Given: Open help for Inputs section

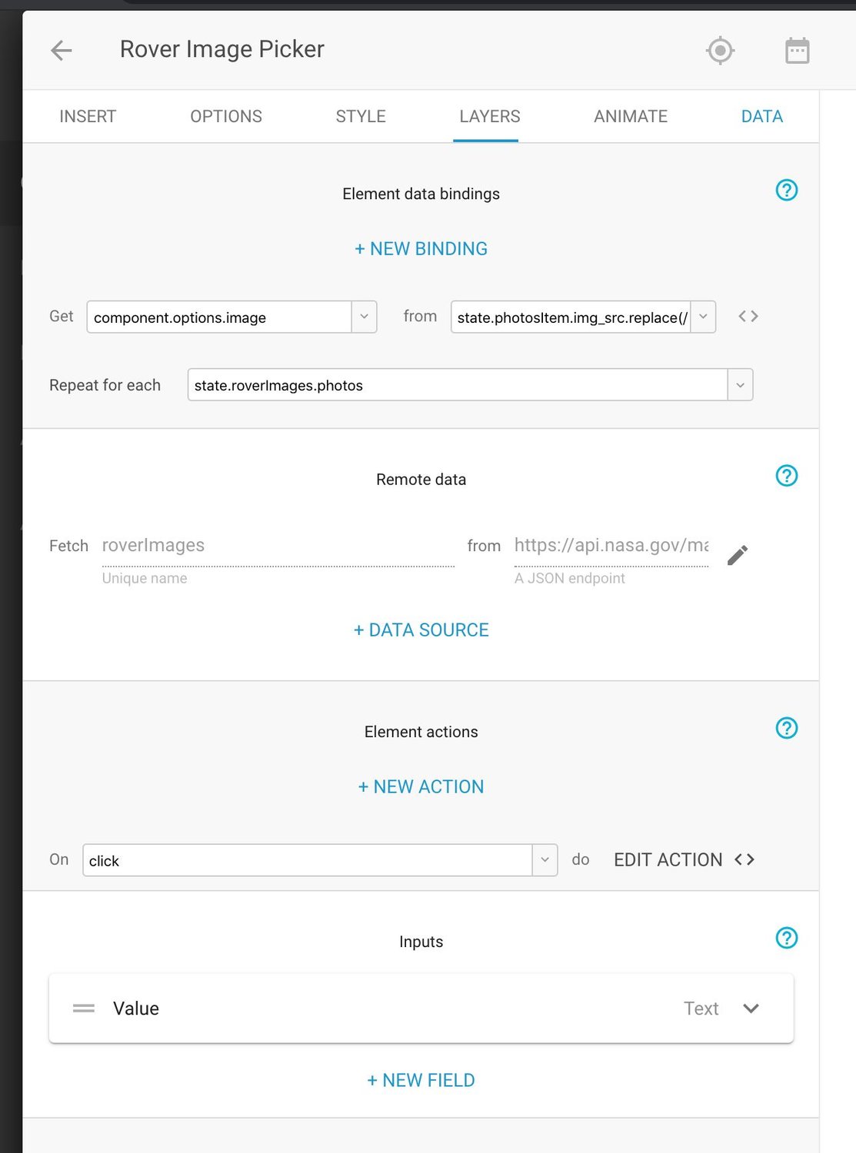Looking at the screenshot, I should pos(786,938).
